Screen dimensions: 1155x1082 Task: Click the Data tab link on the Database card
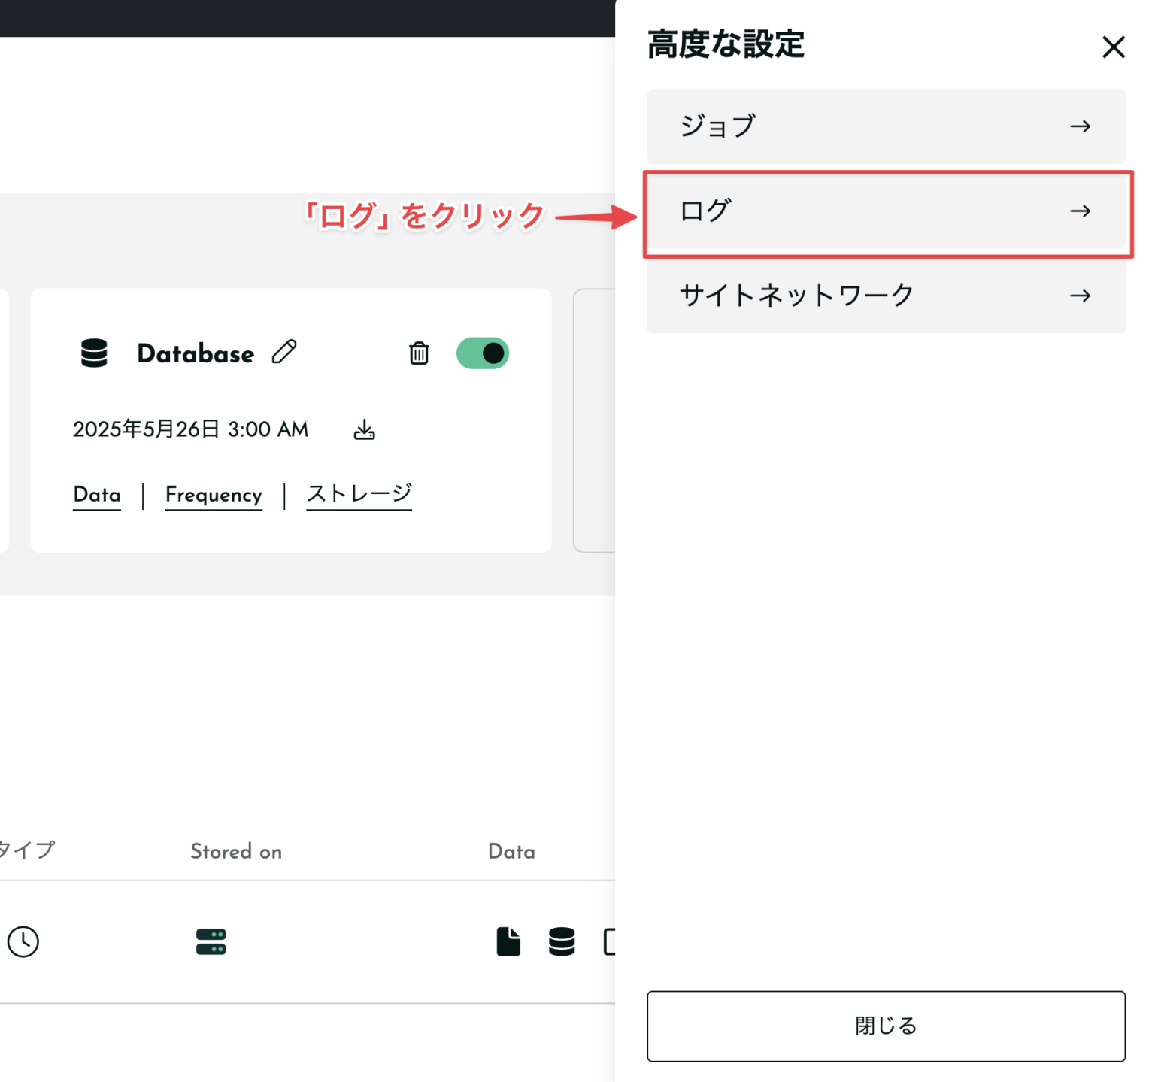(x=96, y=495)
